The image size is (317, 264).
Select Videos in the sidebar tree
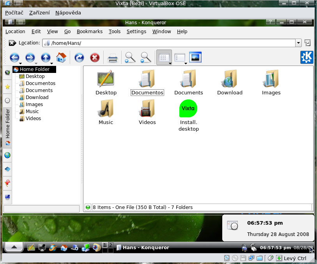coord(30,119)
